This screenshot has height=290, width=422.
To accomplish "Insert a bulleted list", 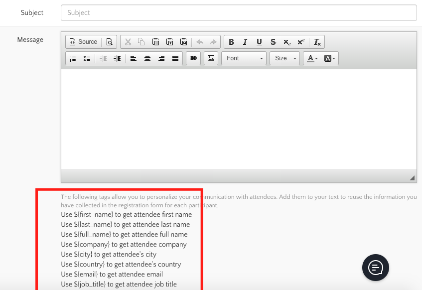I will tap(87, 58).
